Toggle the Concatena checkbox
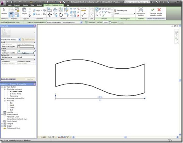The width and height of the screenshot is (183, 143). pyautogui.click(x=86, y=22)
